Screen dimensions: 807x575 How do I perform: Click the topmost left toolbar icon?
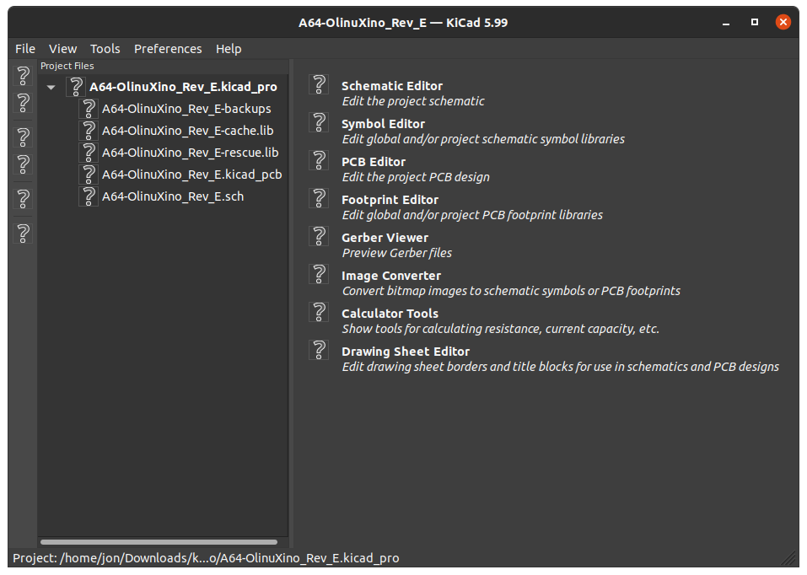click(x=24, y=77)
